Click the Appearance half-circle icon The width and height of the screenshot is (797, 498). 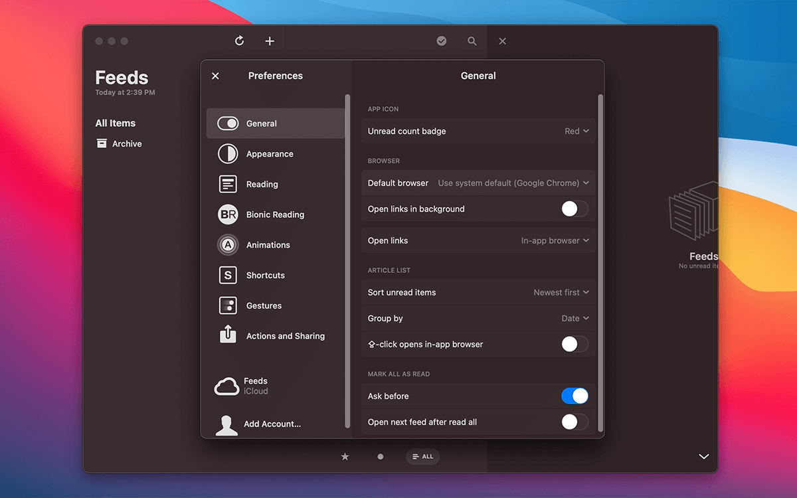[228, 154]
